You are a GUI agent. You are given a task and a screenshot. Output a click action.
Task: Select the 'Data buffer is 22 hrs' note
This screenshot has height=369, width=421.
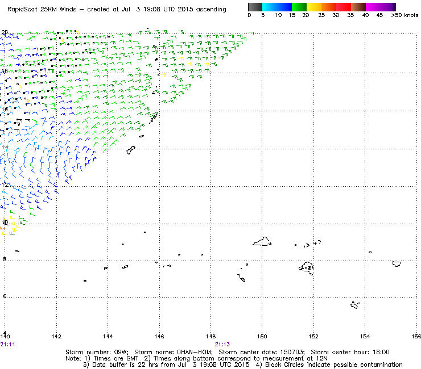pos(123,364)
